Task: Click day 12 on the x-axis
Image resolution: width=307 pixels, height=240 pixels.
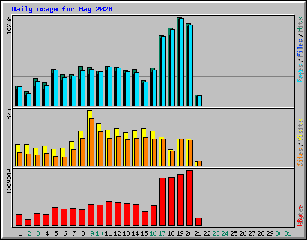Action: click(x=117, y=233)
